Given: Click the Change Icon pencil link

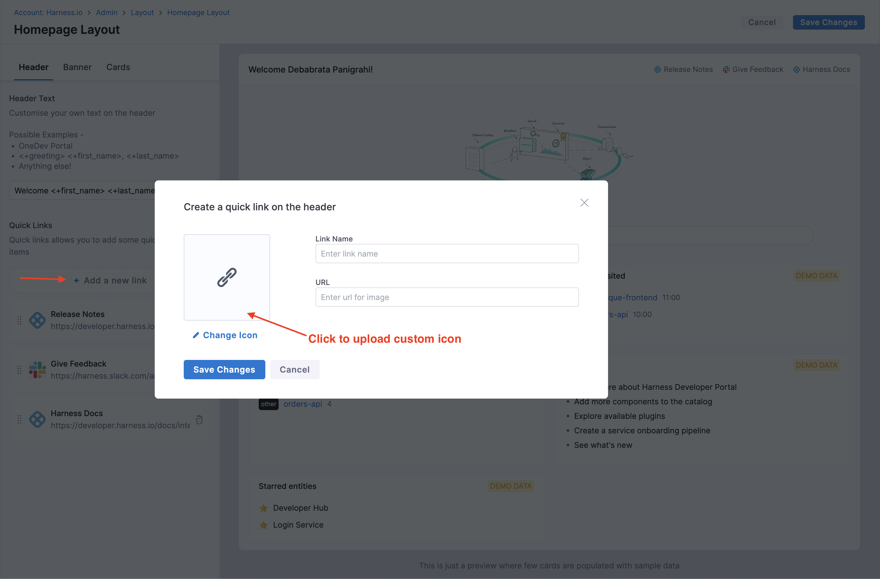Looking at the screenshot, I should click(225, 335).
